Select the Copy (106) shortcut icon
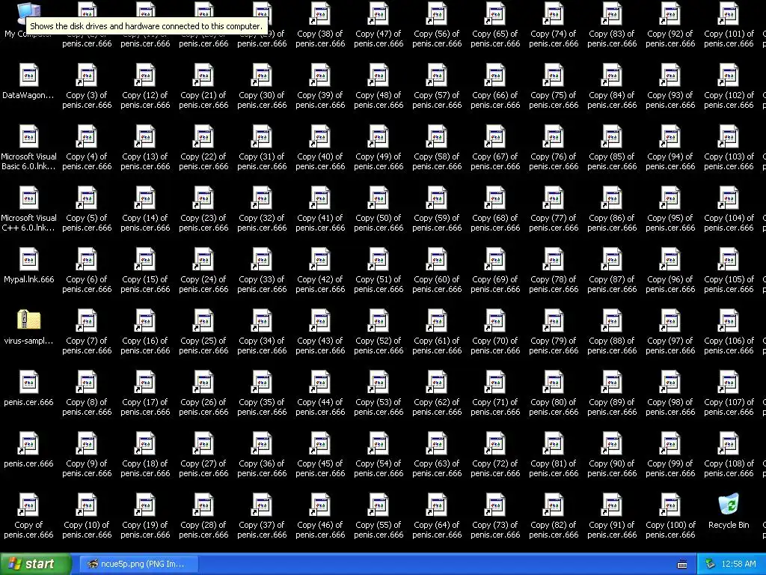The image size is (766, 575). pos(729,321)
